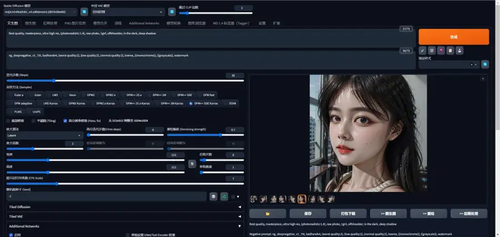Click the dice random seed icon
The image size is (500, 237).
(x=213, y=196)
